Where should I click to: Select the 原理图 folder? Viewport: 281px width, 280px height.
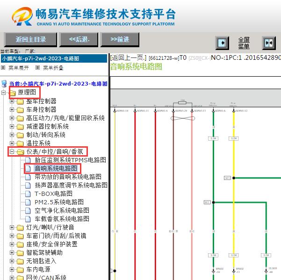tap(27, 92)
